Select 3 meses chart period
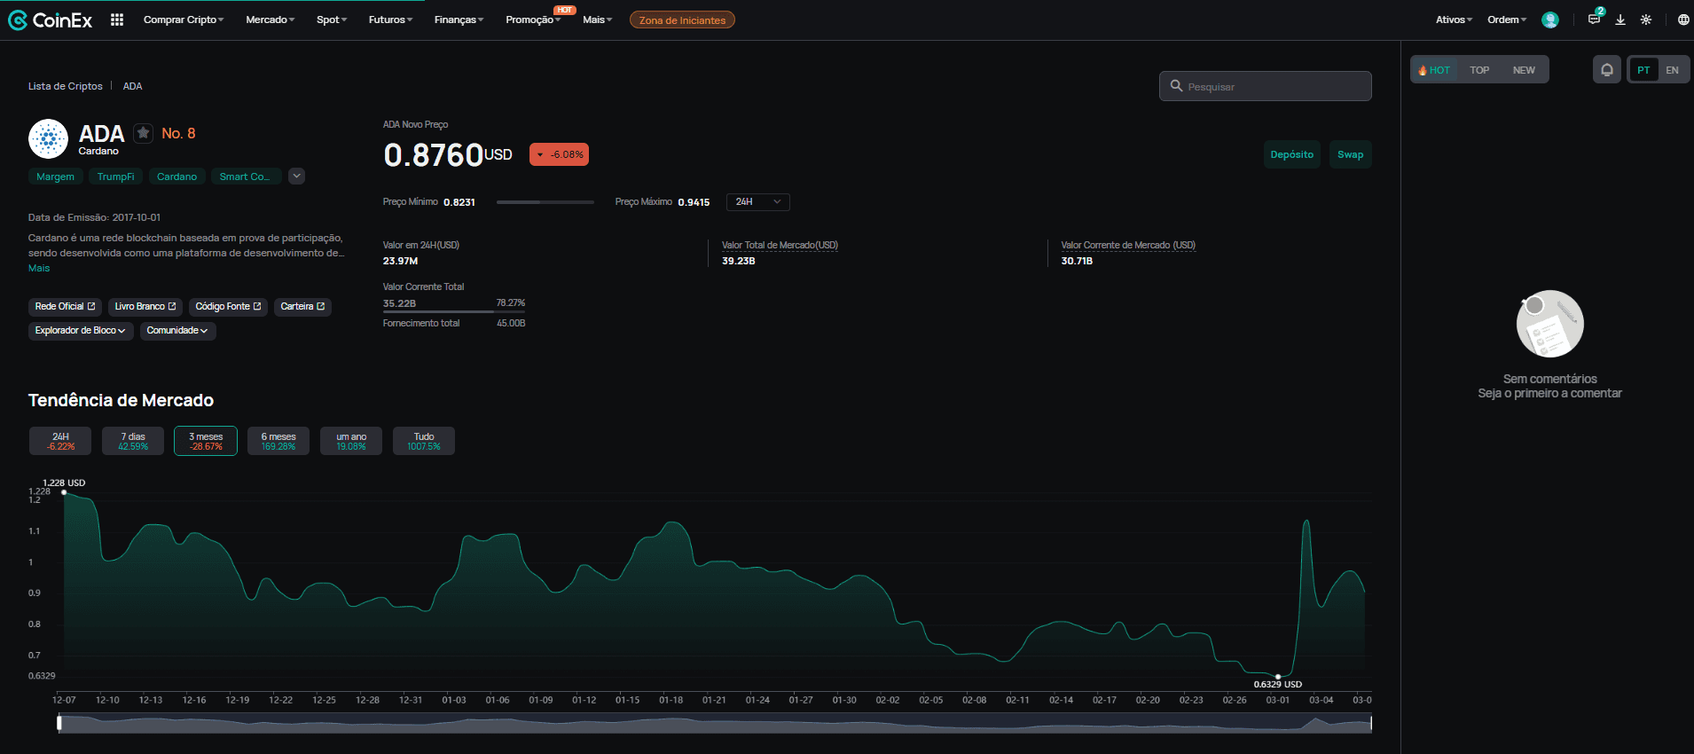Viewport: 1694px width, 754px height. tap(206, 441)
